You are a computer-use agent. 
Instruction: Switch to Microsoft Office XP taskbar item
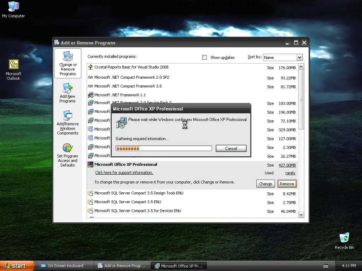pos(179,266)
